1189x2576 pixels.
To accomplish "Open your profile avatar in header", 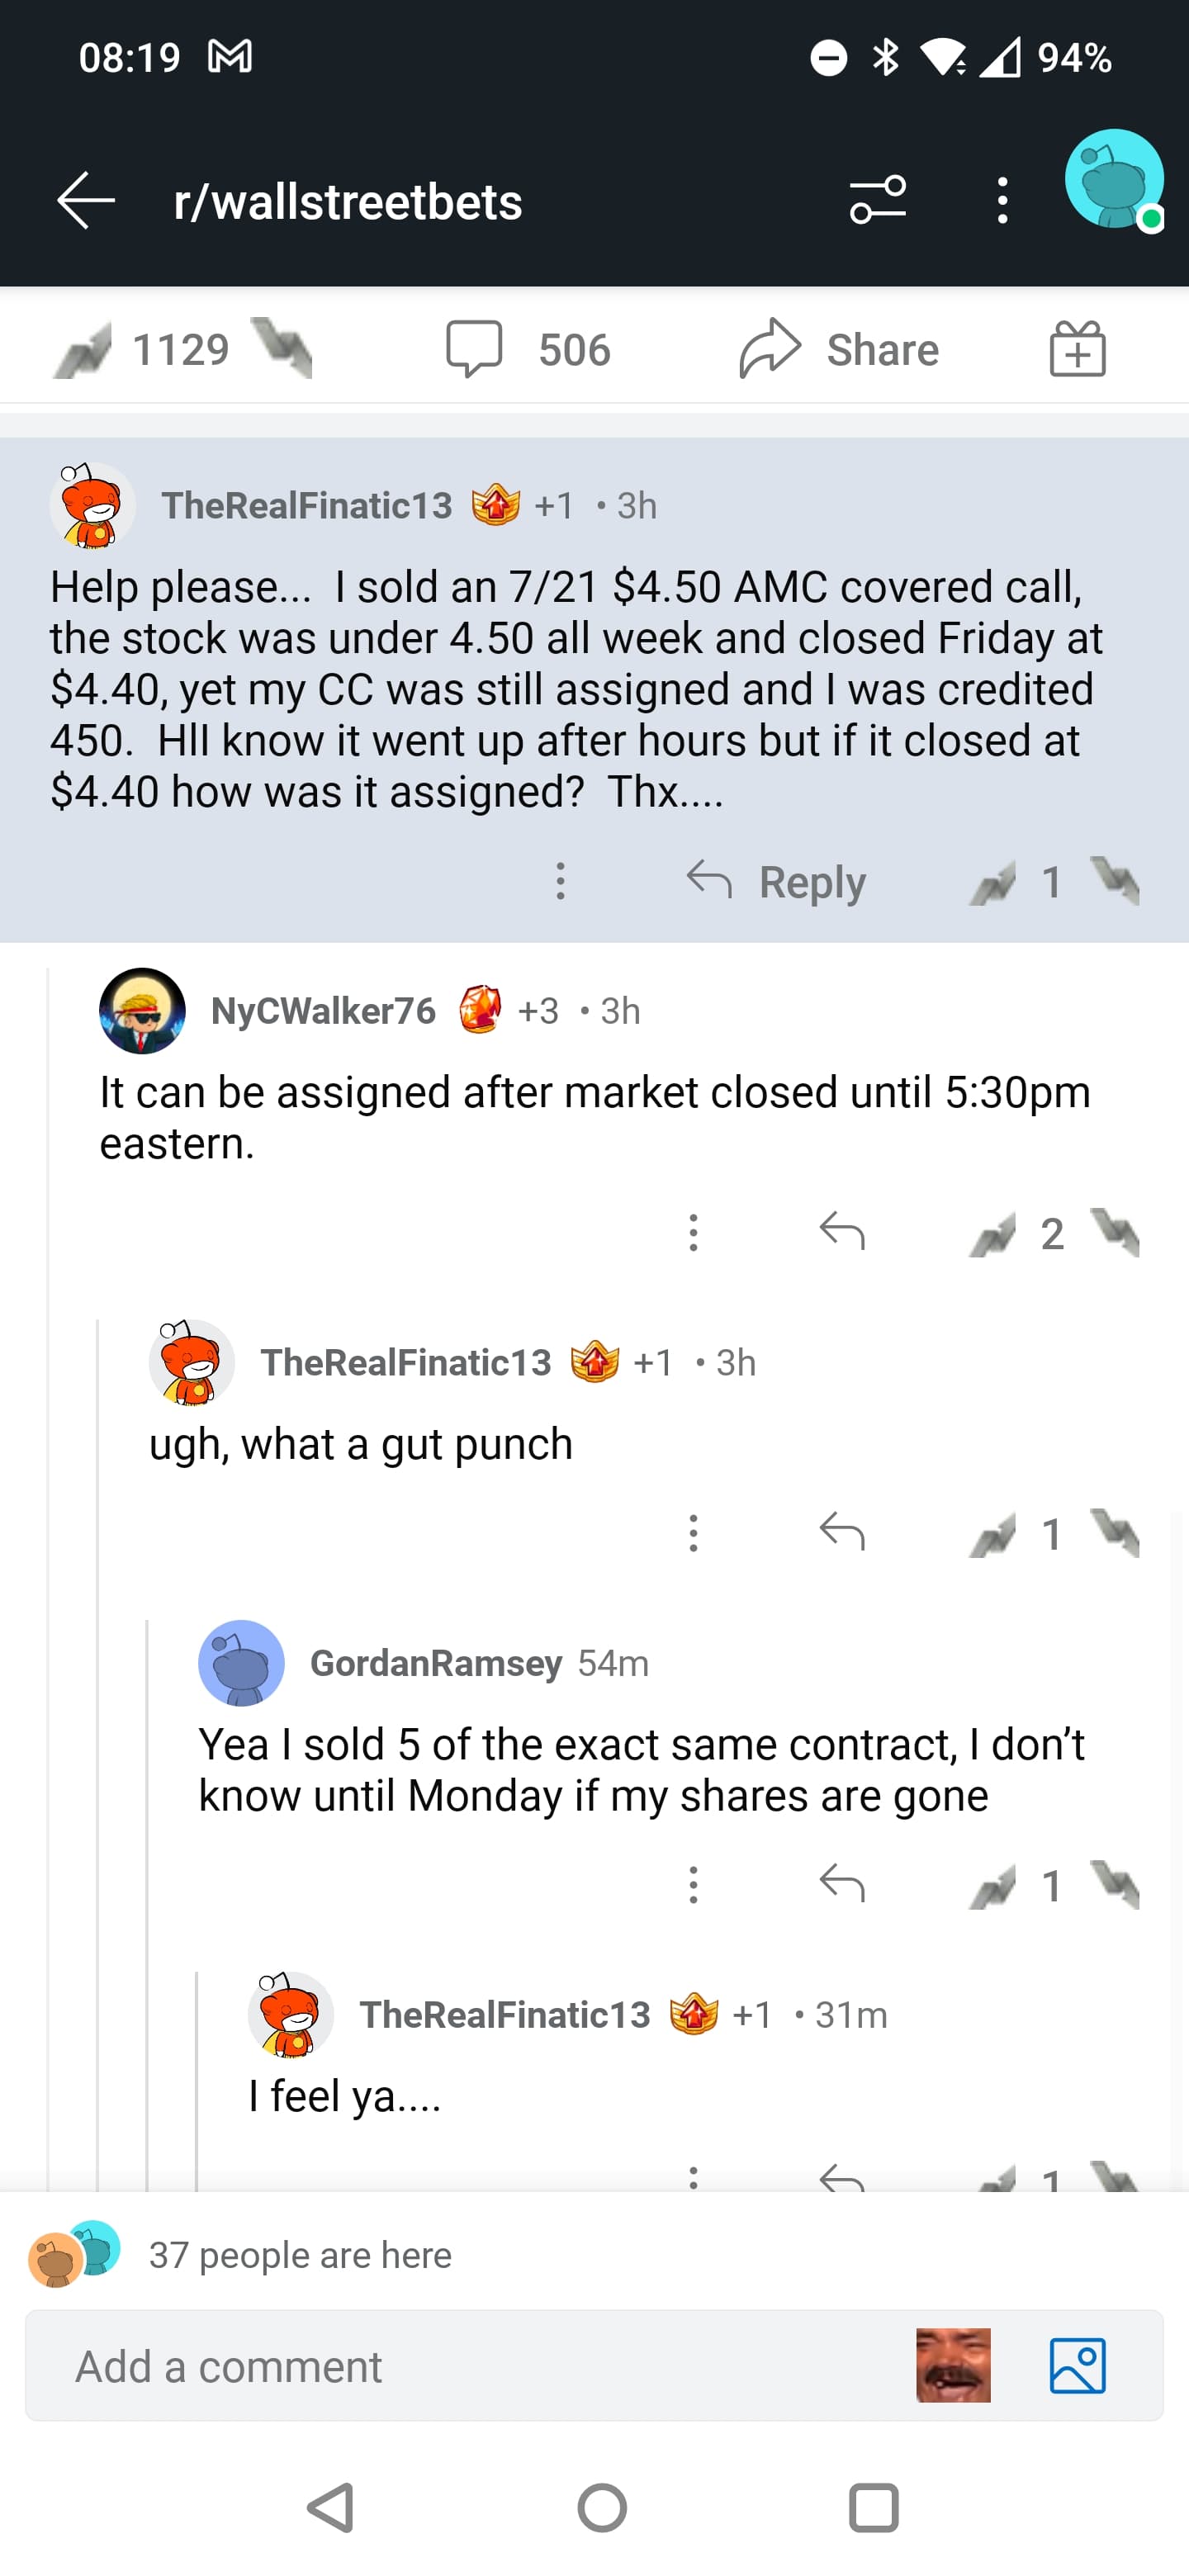I will (1114, 181).
